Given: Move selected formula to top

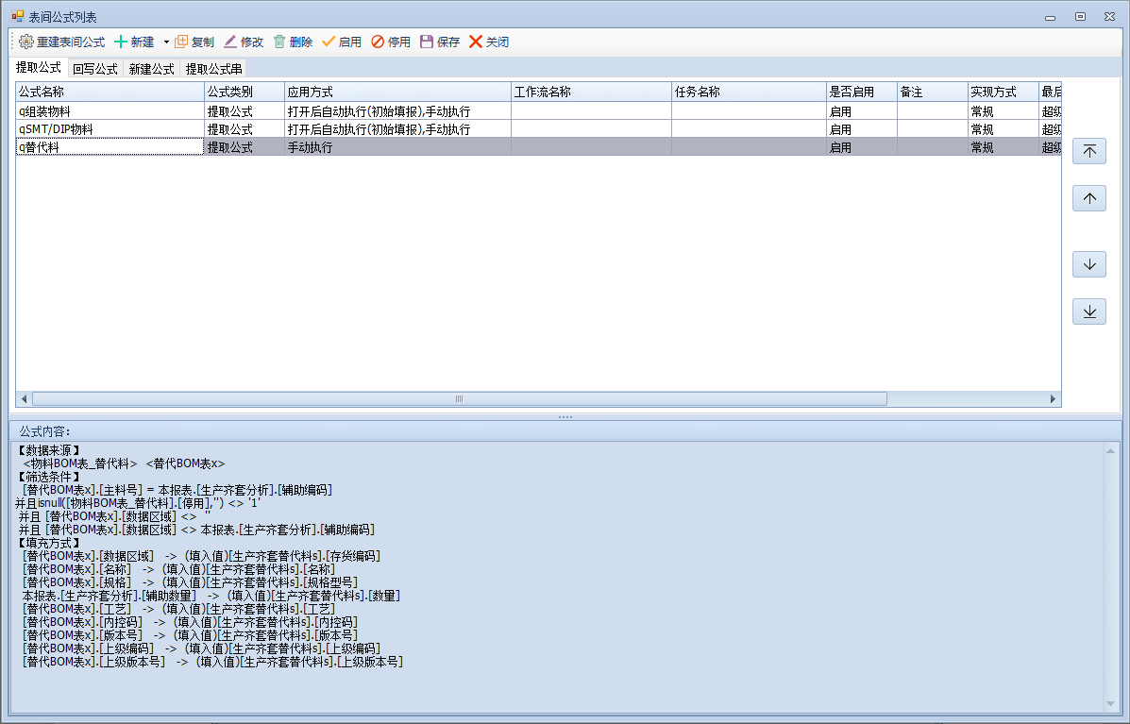Looking at the screenshot, I should 1088,151.
